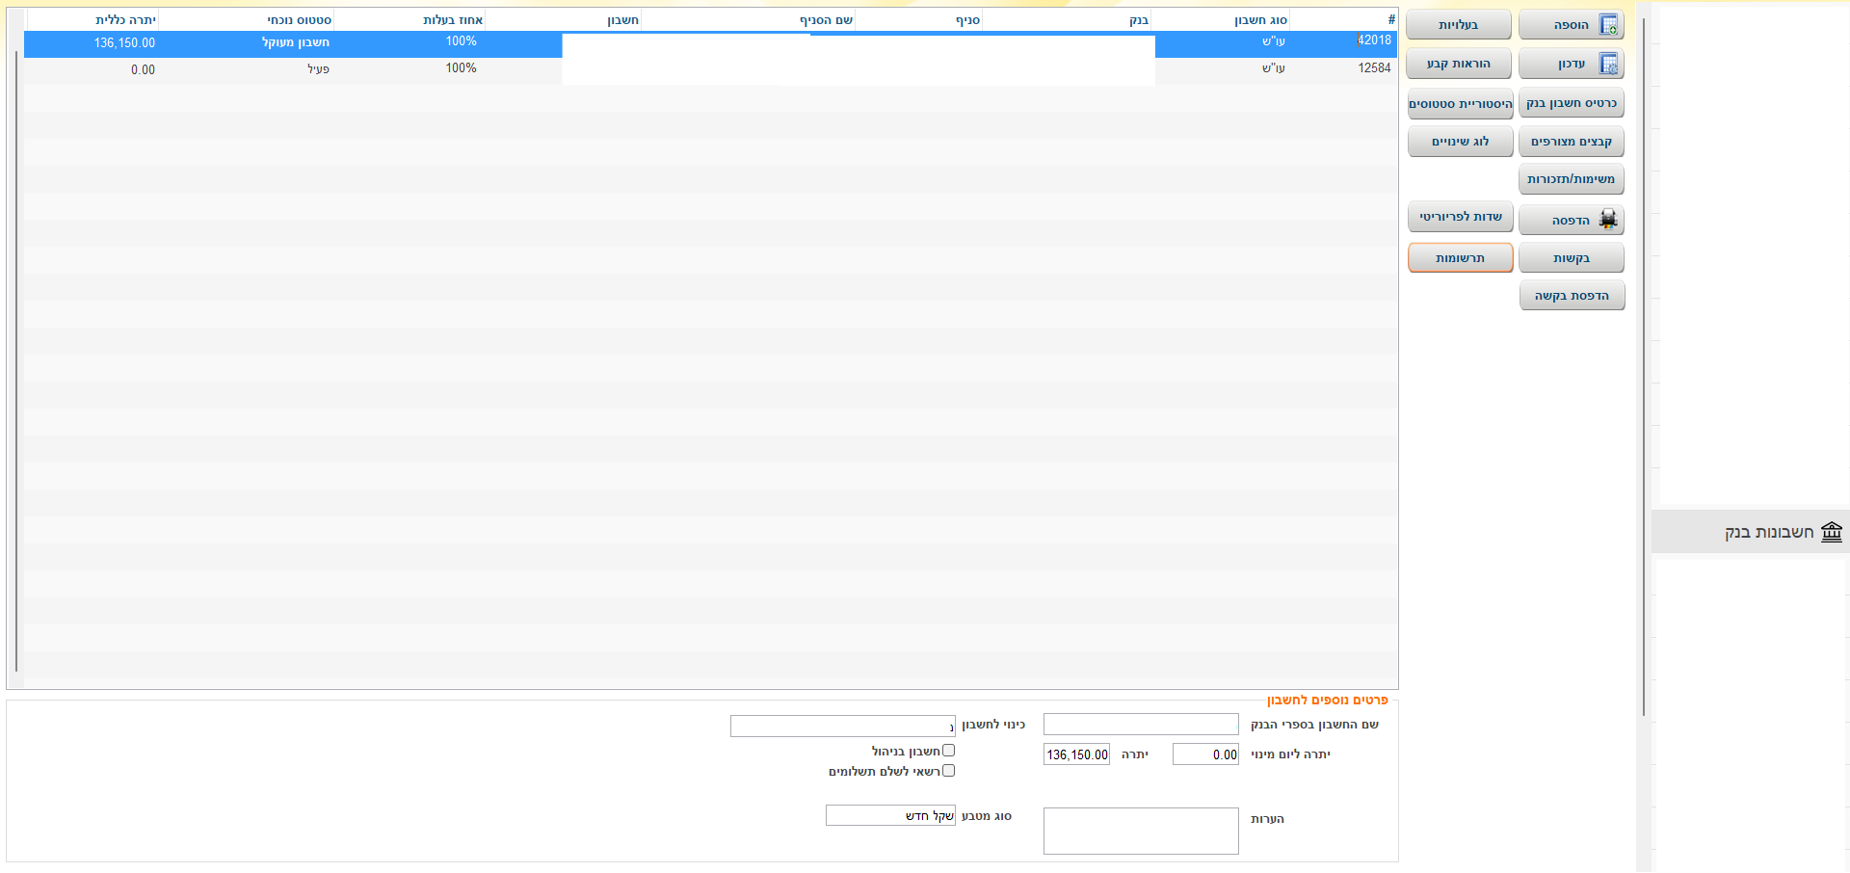The width and height of the screenshot is (1850, 873).
Task: Sort by the סוג חשבון column header
Action: [x=1220, y=20]
